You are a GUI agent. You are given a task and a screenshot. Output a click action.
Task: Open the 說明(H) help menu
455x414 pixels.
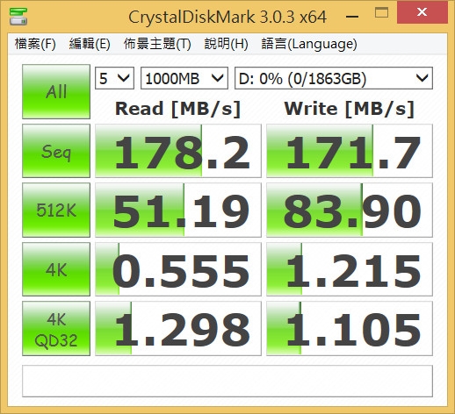point(226,44)
